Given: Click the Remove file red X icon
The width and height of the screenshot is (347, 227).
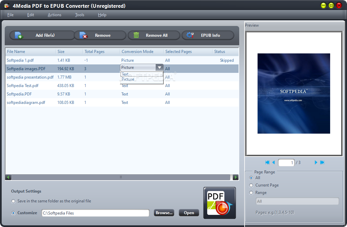Looking at the screenshot, I should [x=84, y=35].
